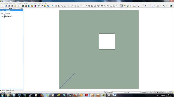Viewport: 174px width, 97px height.
Task: Select the Add Feature digitizing tool
Action: 59,6
